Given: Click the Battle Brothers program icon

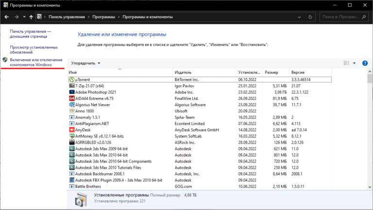Looking at the screenshot, I should [x=72, y=186].
